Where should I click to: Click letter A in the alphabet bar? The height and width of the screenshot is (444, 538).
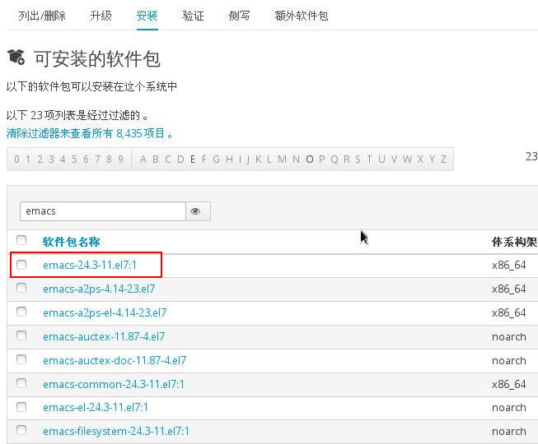[x=143, y=160]
